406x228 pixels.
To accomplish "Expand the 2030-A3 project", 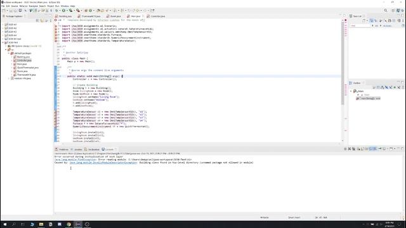I will point(3,32).
